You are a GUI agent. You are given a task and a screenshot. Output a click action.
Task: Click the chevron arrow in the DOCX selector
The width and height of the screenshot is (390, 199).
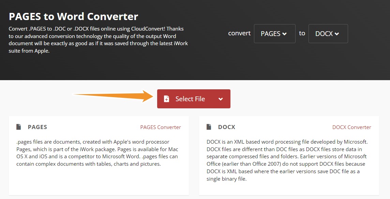coord(337,34)
